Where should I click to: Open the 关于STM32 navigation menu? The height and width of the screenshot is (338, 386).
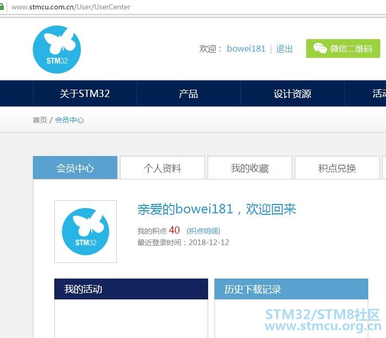point(85,93)
